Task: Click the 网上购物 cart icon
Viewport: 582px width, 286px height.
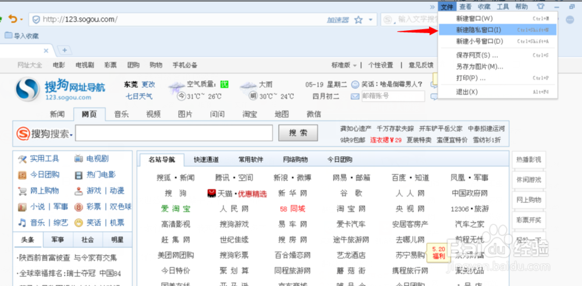Action: coord(22,191)
